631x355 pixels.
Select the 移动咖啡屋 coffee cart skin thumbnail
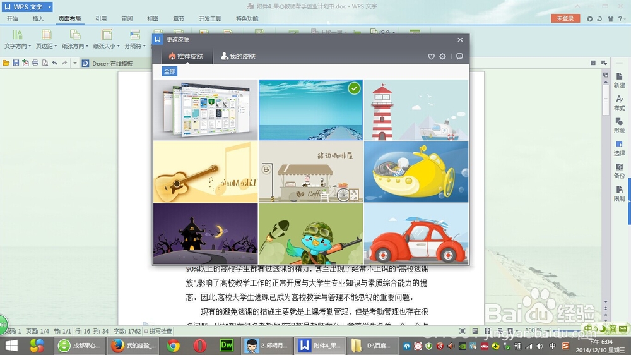[310, 172]
